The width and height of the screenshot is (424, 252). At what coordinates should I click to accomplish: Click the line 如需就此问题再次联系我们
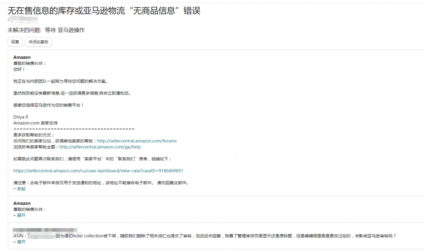[92, 159]
